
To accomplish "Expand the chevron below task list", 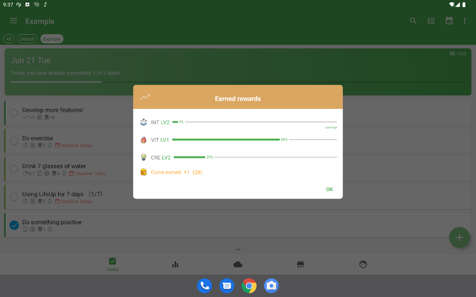I will tap(238, 249).
